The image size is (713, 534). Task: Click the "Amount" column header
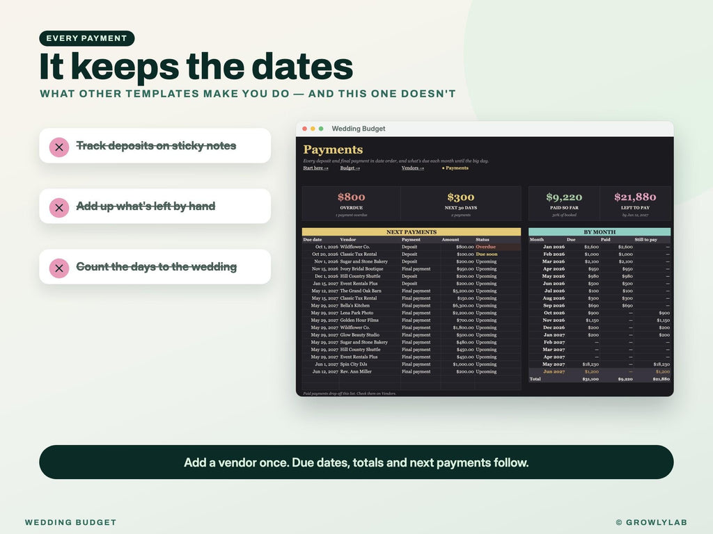(450, 239)
